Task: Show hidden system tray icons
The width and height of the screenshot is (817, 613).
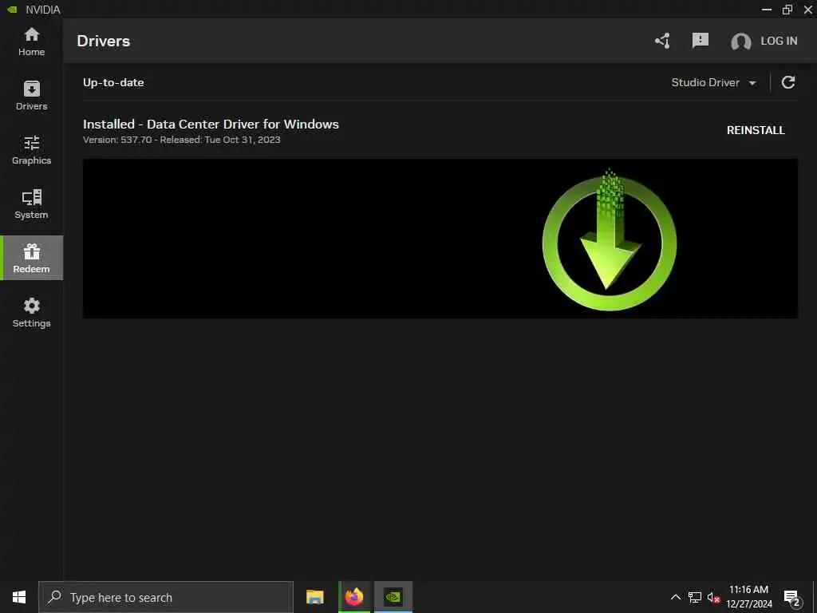Action: tap(675, 597)
